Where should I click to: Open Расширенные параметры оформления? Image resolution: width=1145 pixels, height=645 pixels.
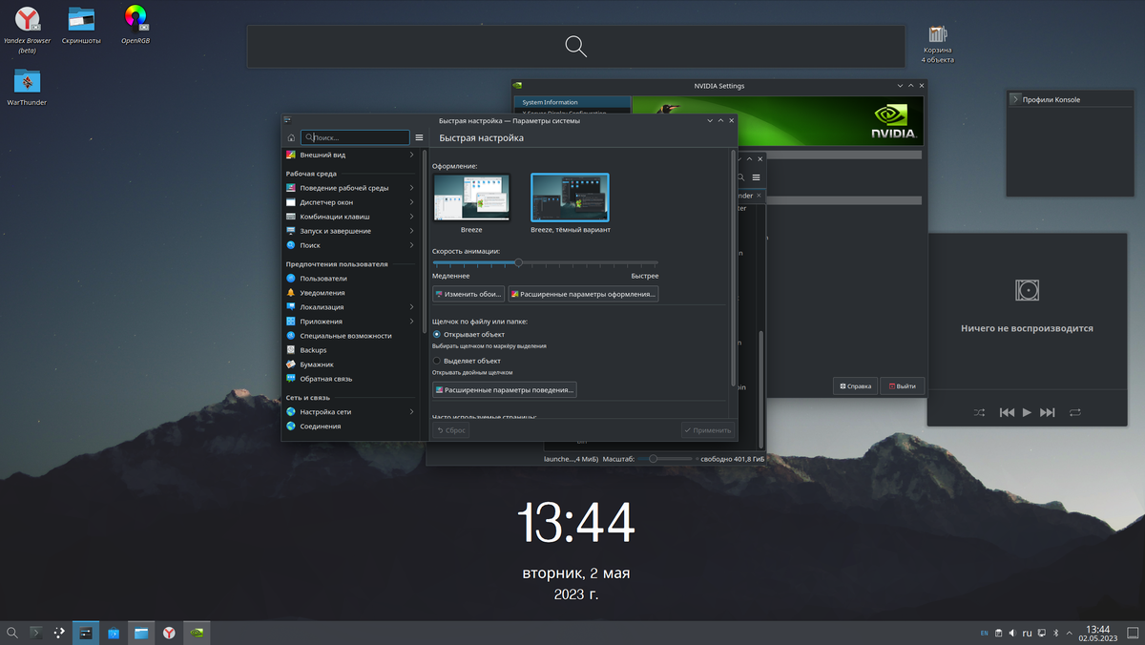pyautogui.click(x=583, y=294)
